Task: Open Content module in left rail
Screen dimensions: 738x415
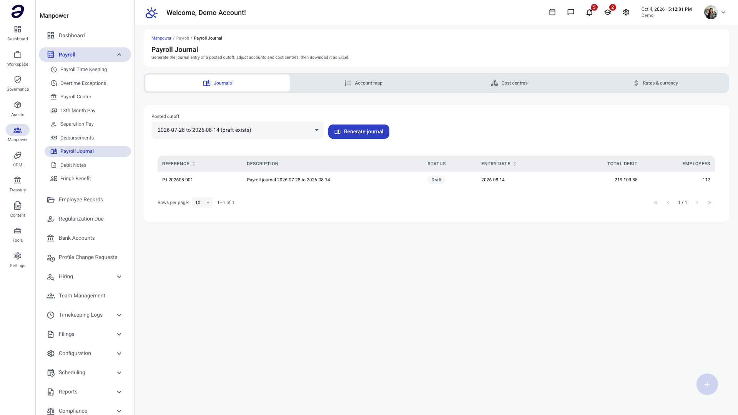Action: [18, 209]
